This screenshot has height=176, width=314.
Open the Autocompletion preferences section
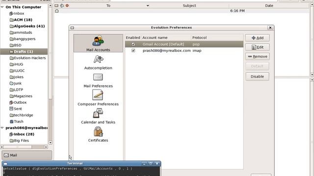pyautogui.click(x=98, y=63)
